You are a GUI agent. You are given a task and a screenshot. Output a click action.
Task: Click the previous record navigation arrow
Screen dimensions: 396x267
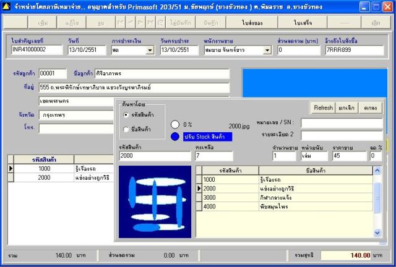tap(131, 22)
